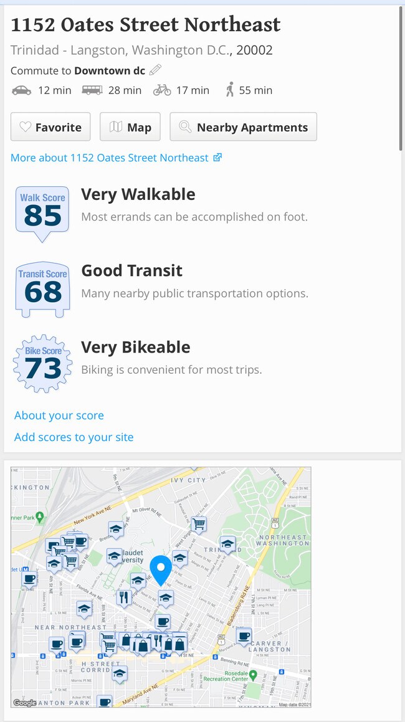
Task: Click the Walk Score 85 badge
Action: coord(42,212)
